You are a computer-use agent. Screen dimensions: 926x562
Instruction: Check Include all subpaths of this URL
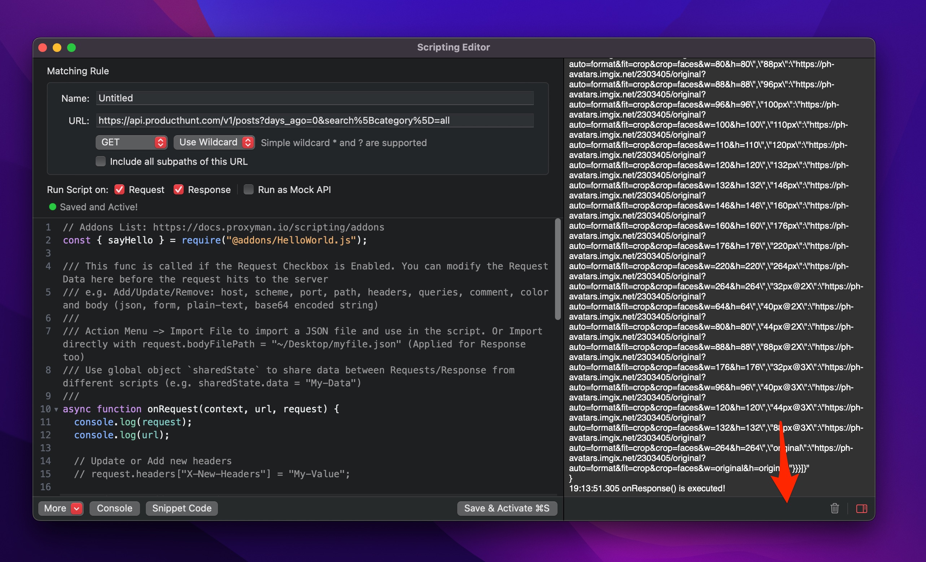101,161
